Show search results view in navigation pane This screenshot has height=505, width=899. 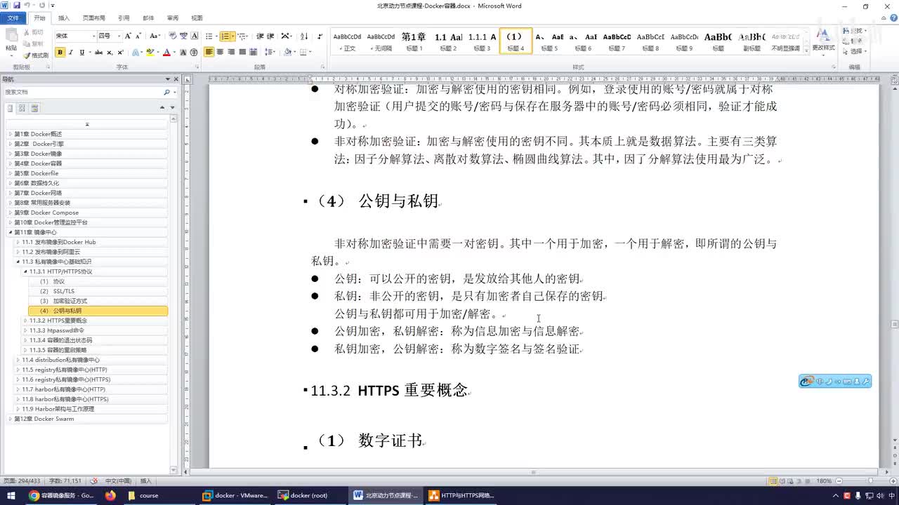click(34, 108)
